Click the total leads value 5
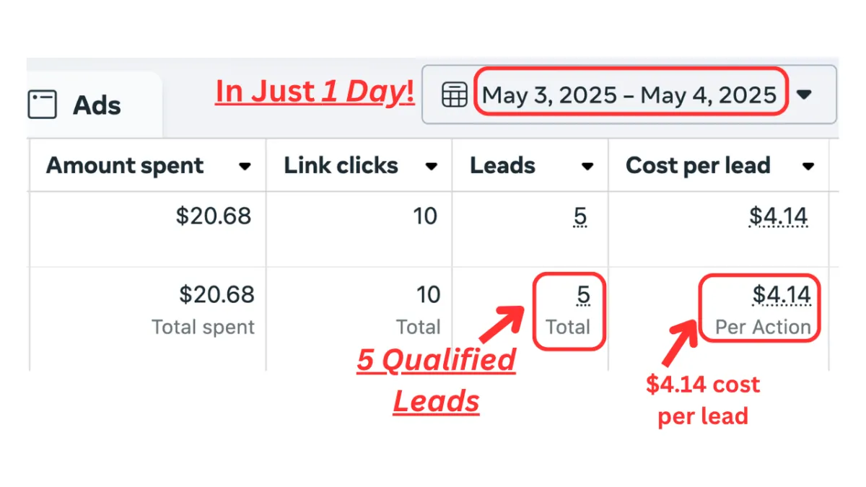The height and width of the screenshot is (487, 866). [583, 294]
